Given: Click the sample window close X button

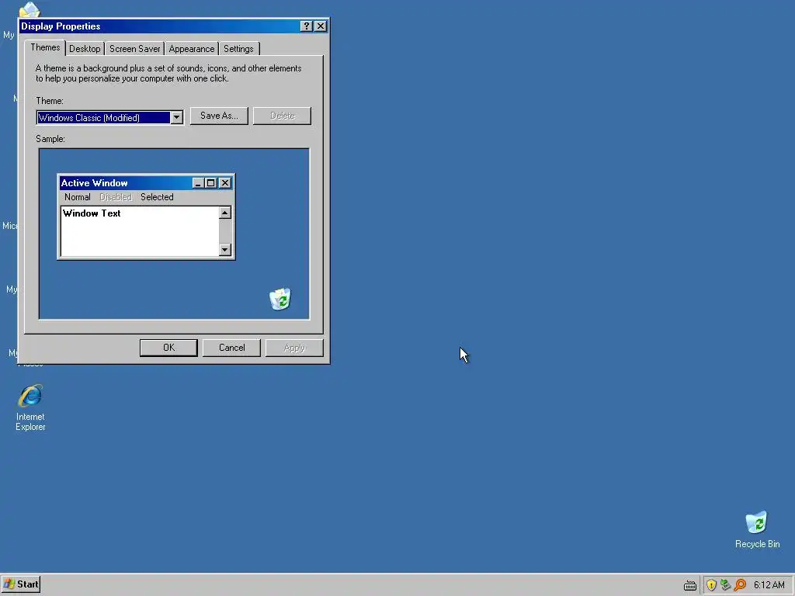Looking at the screenshot, I should [225, 183].
